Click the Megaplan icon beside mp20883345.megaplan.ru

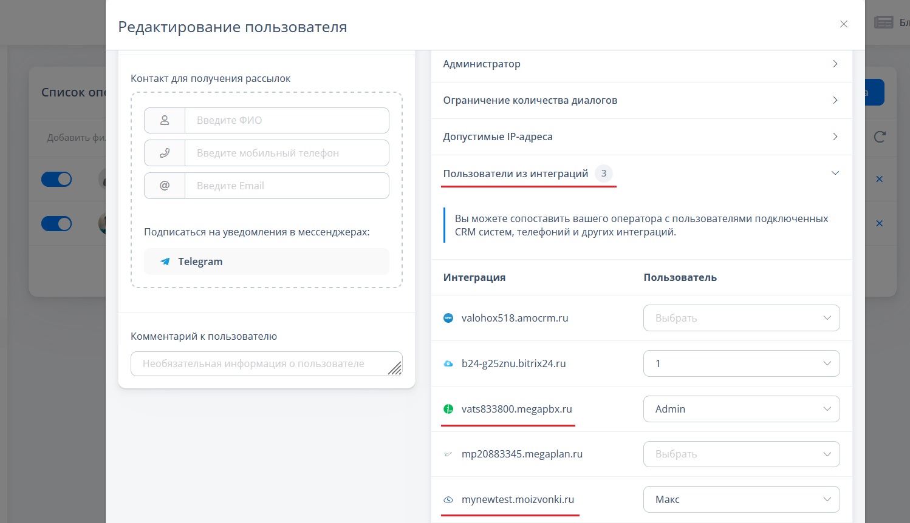pyautogui.click(x=448, y=454)
